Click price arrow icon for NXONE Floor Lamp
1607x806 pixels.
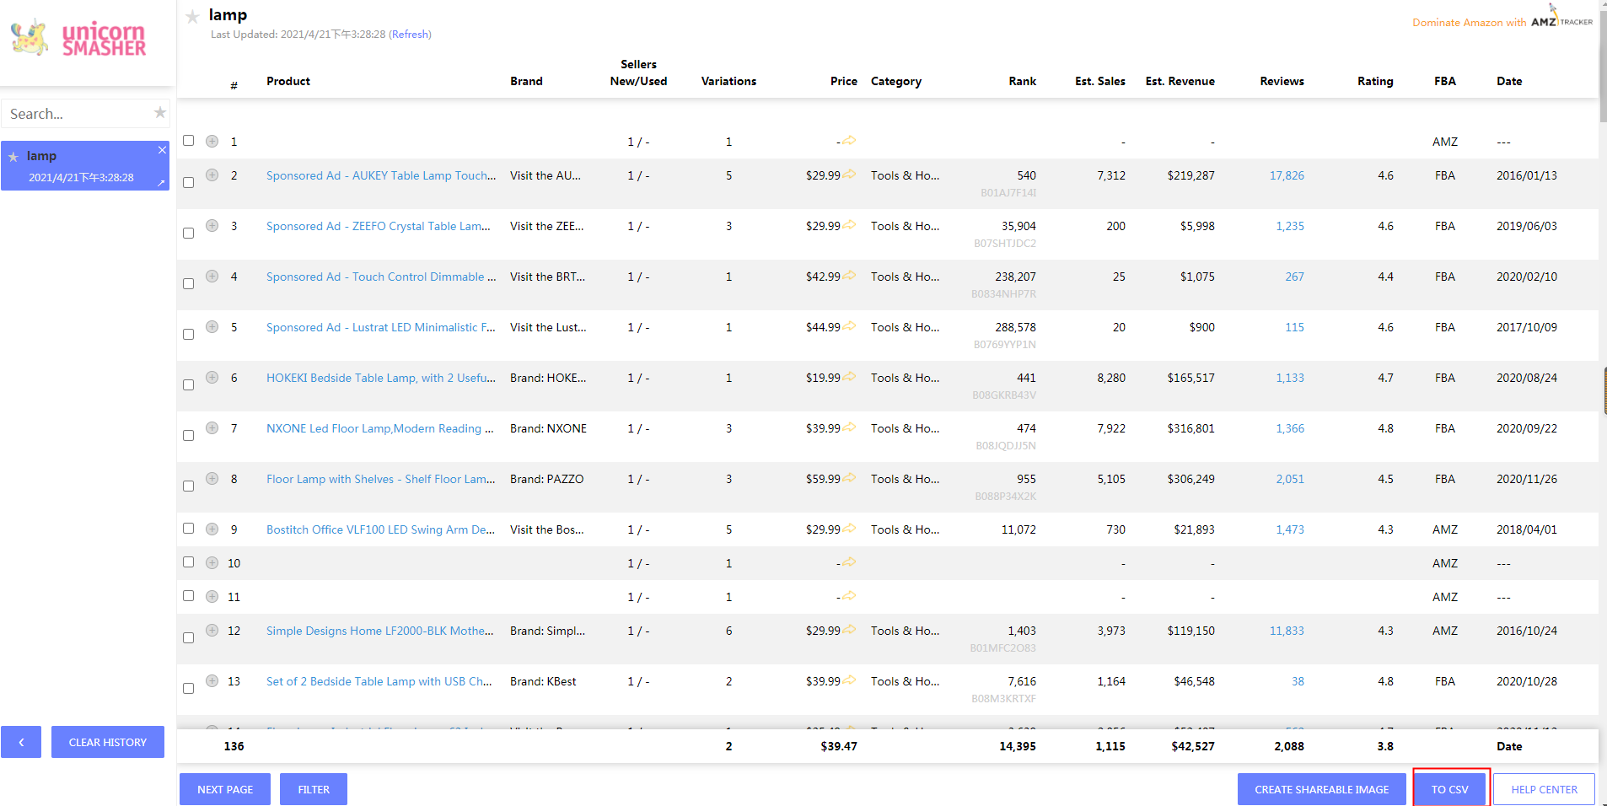click(849, 427)
